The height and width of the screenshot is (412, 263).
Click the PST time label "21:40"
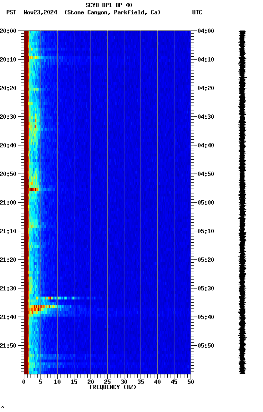coord(8,318)
